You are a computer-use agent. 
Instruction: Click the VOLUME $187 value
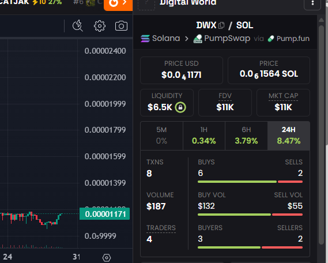(156, 206)
